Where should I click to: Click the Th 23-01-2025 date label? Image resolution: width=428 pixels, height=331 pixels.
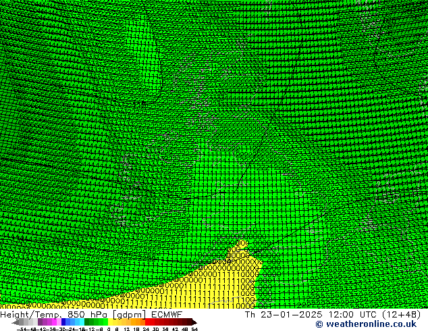tap(284, 314)
